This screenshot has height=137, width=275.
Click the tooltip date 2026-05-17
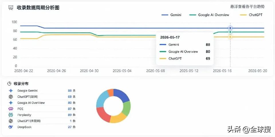(x=170, y=37)
